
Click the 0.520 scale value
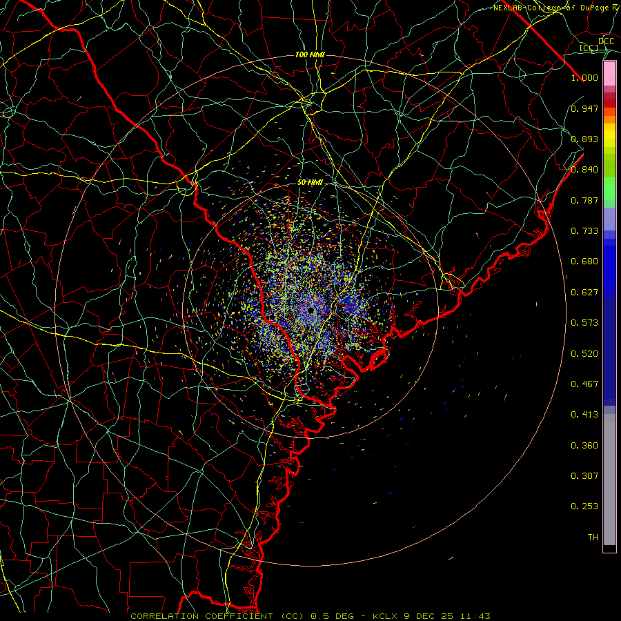click(x=584, y=354)
